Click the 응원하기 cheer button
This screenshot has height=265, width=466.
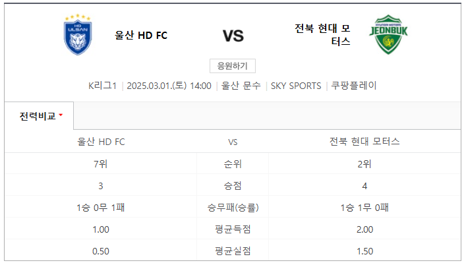[233, 66]
